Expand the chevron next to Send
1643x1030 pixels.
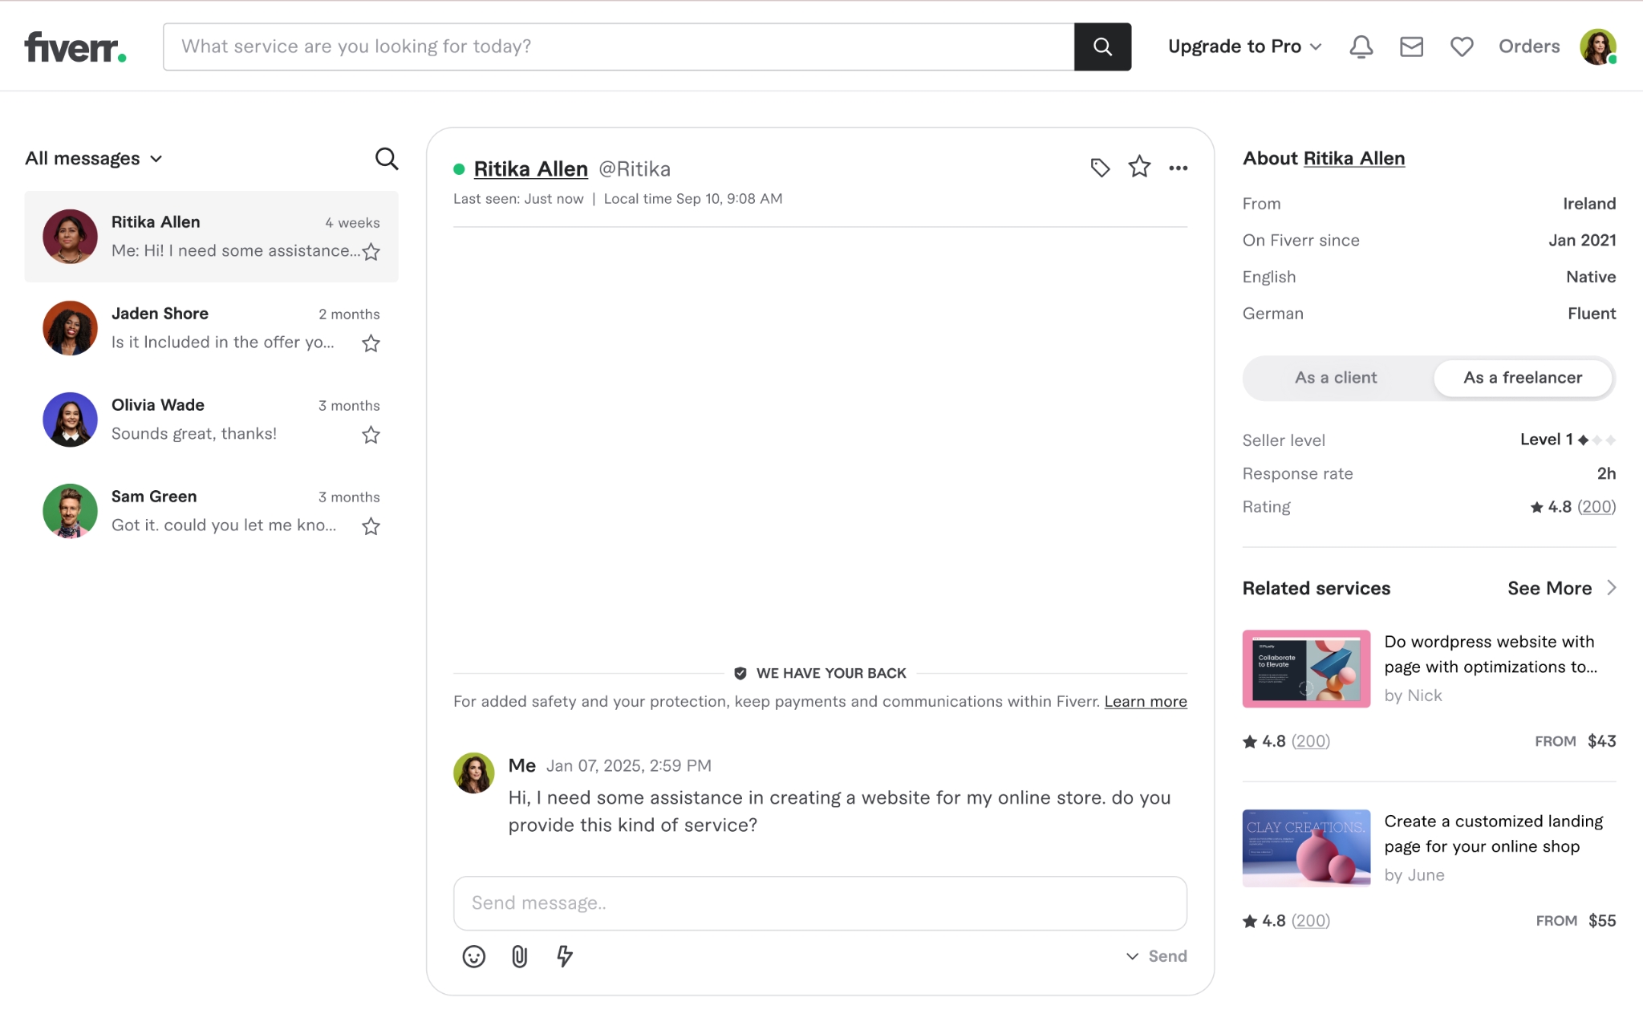click(1132, 956)
